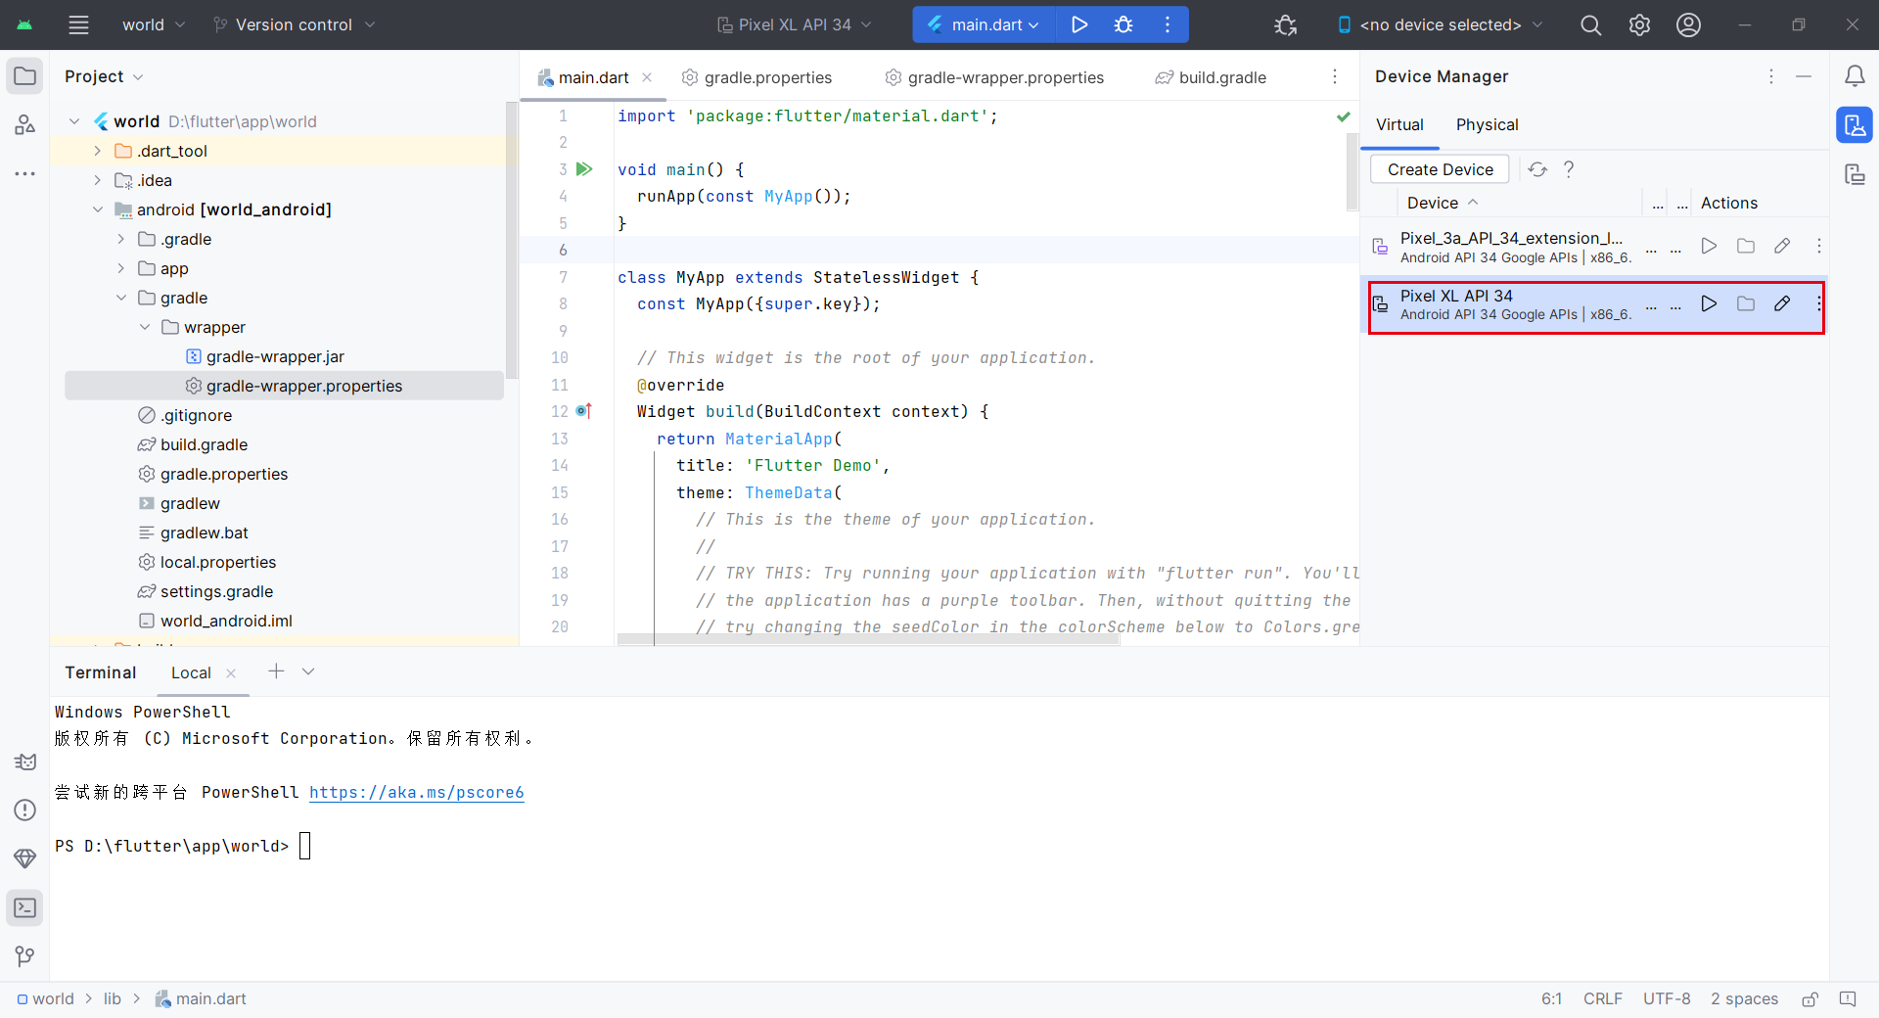Toggle the Terminal tool window icon

[x=24, y=908]
